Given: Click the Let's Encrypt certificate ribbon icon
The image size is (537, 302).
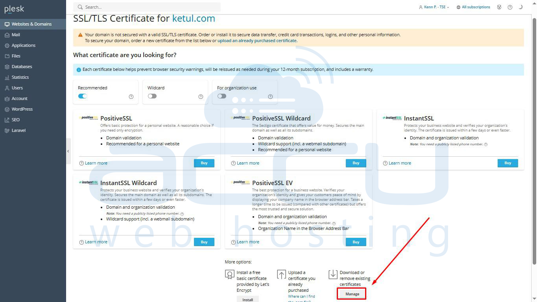Looking at the screenshot, I should (x=230, y=274).
